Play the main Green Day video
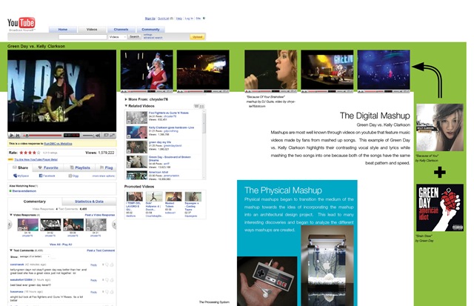Screen dimensions: 474x306 pos(12,136)
